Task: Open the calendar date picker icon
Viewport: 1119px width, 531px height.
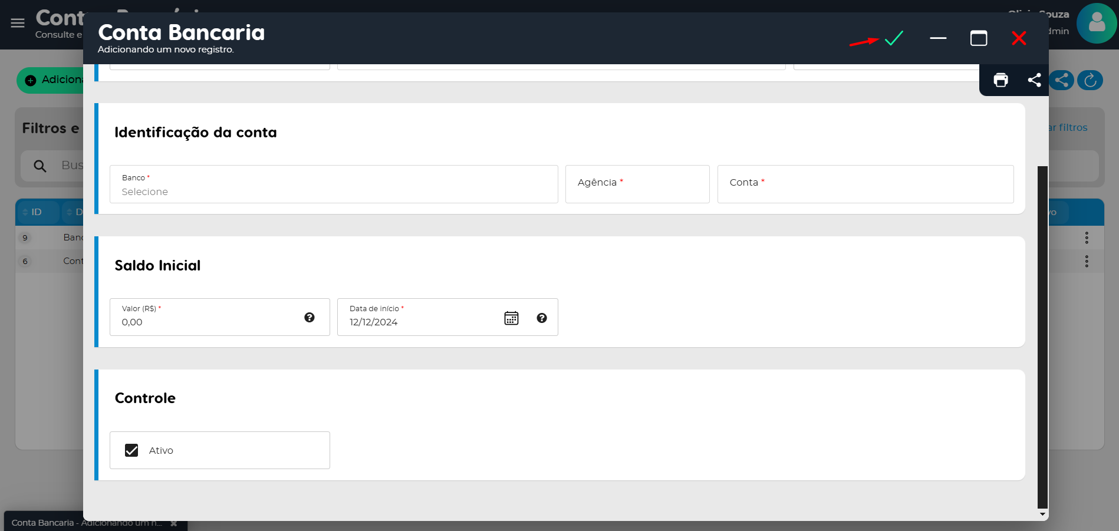Action: coord(511,318)
